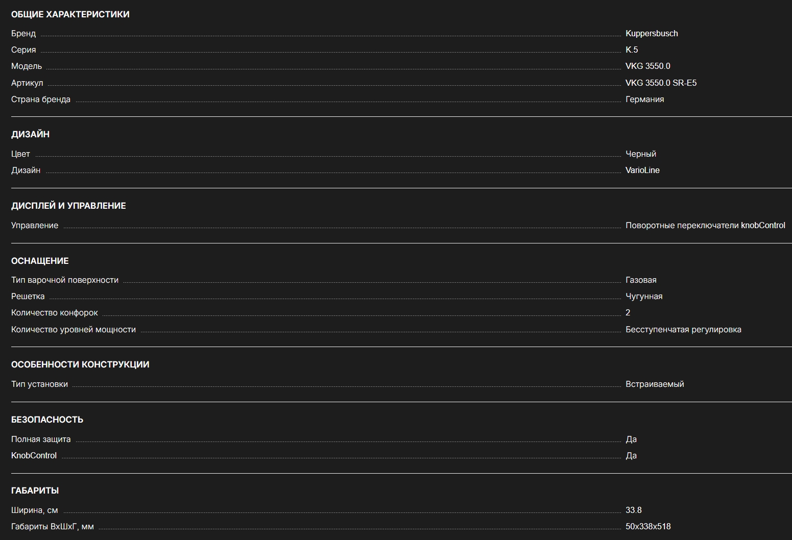Click the ОСНАЩЕНИЕ section heading

point(40,261)
